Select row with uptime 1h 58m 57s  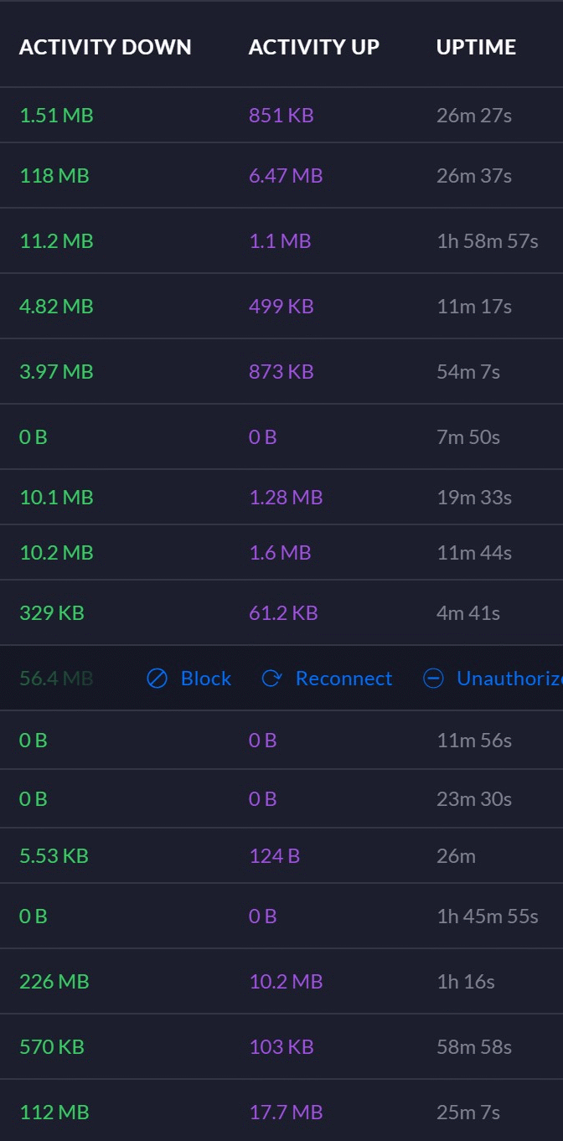(x=281, y=241)
